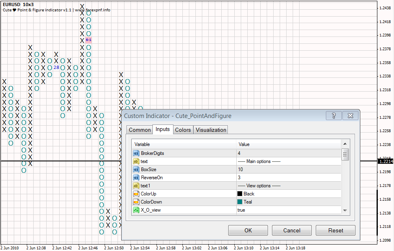This screenshot has width=394, height=251.
Task: Click the text1 string icon
Action: coord(136,186)
